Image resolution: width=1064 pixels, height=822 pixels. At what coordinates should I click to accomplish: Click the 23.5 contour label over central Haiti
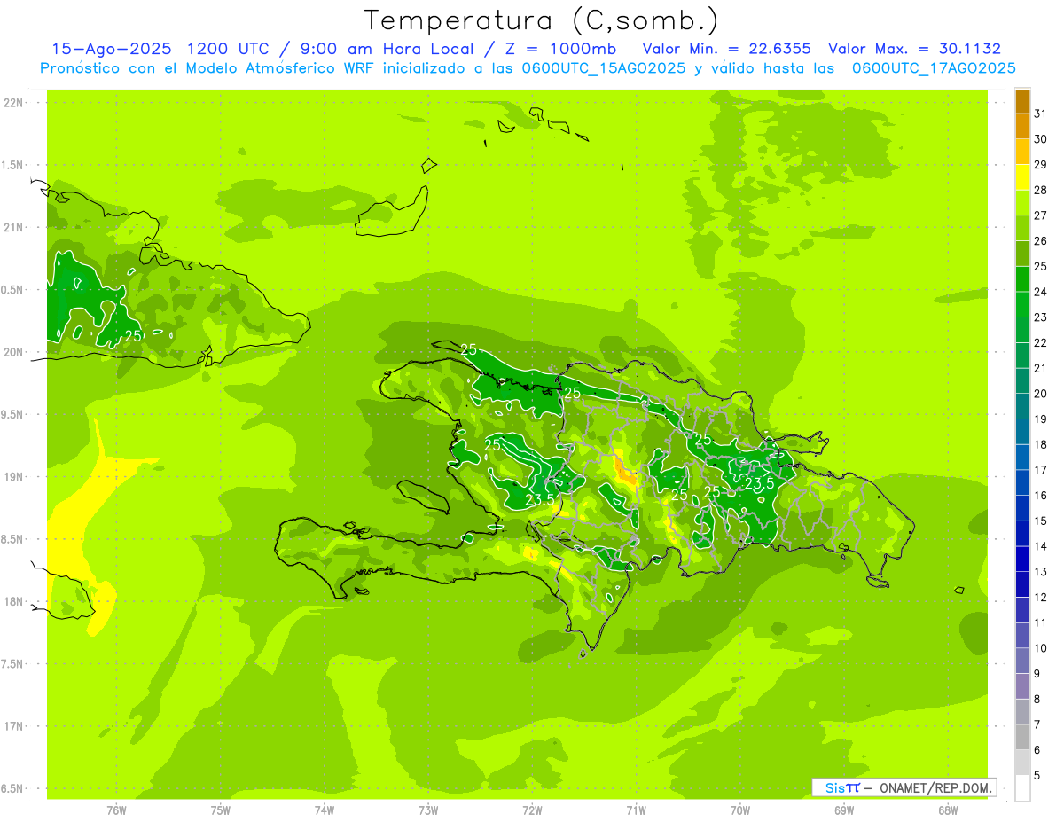[x=540, y=499]
